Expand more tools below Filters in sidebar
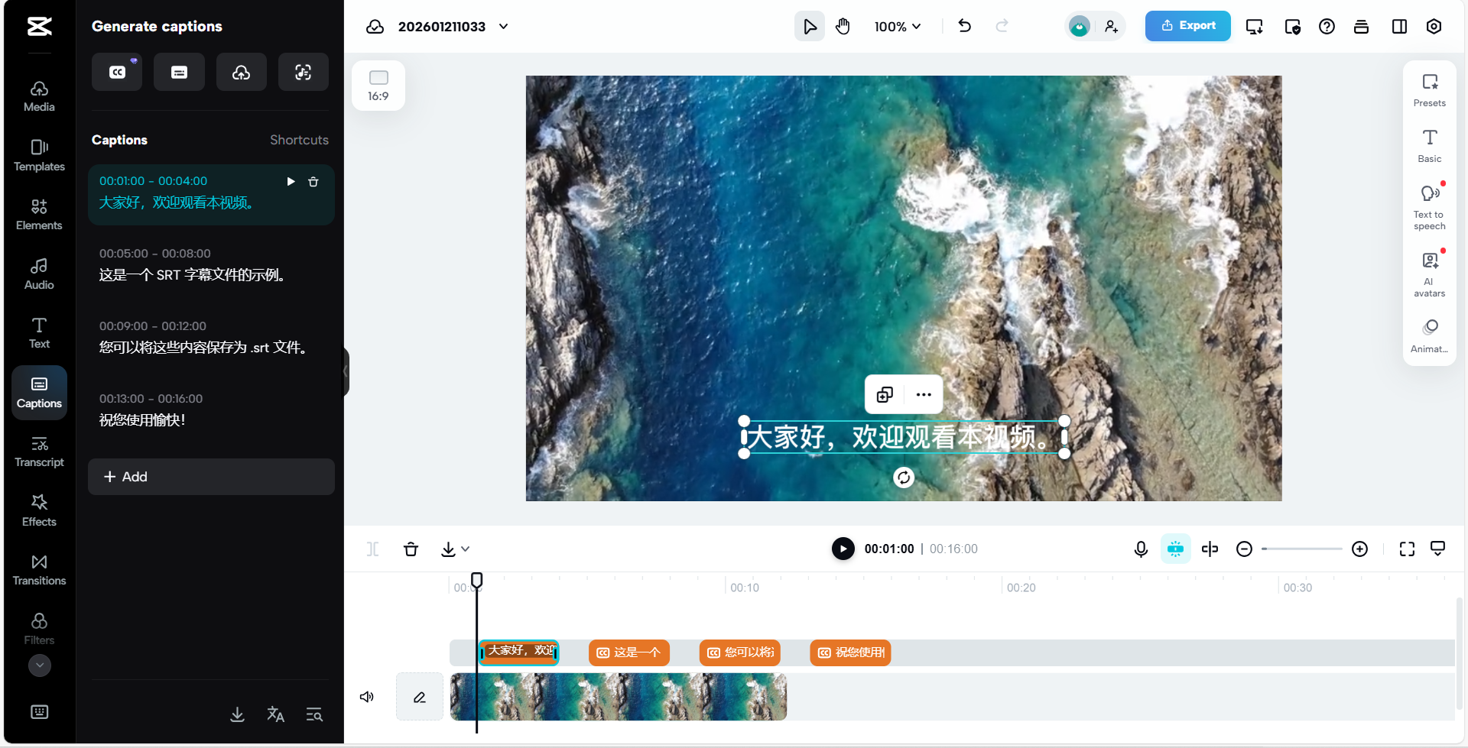 pos(39,665)
